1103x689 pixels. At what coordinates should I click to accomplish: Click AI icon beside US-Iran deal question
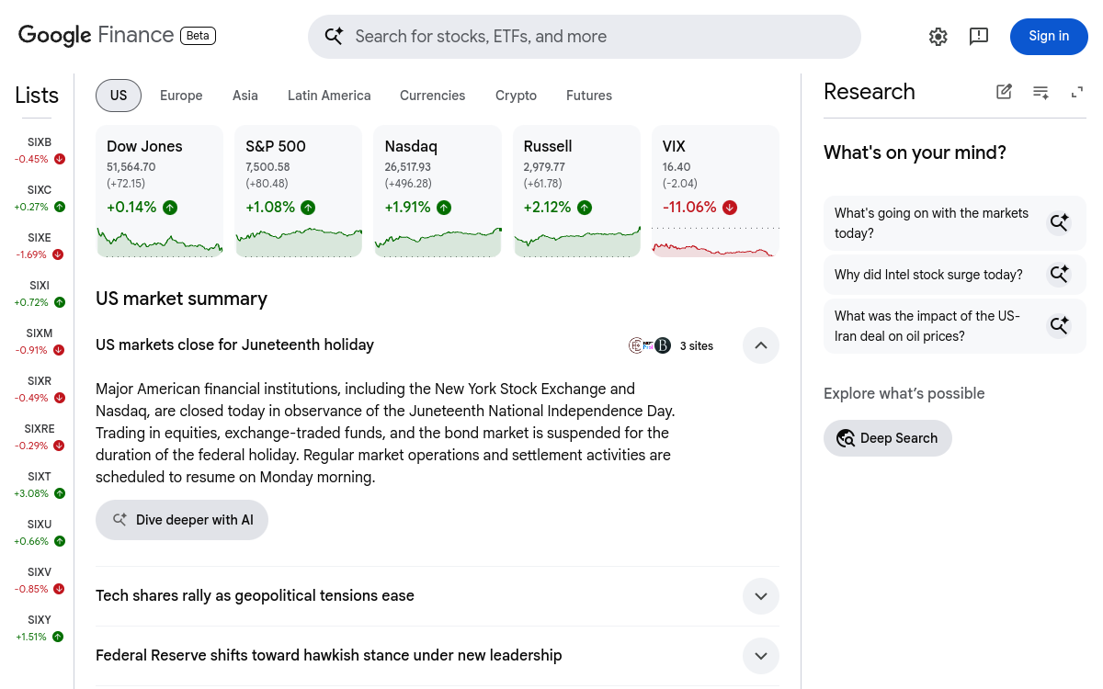coord(1060,326)
